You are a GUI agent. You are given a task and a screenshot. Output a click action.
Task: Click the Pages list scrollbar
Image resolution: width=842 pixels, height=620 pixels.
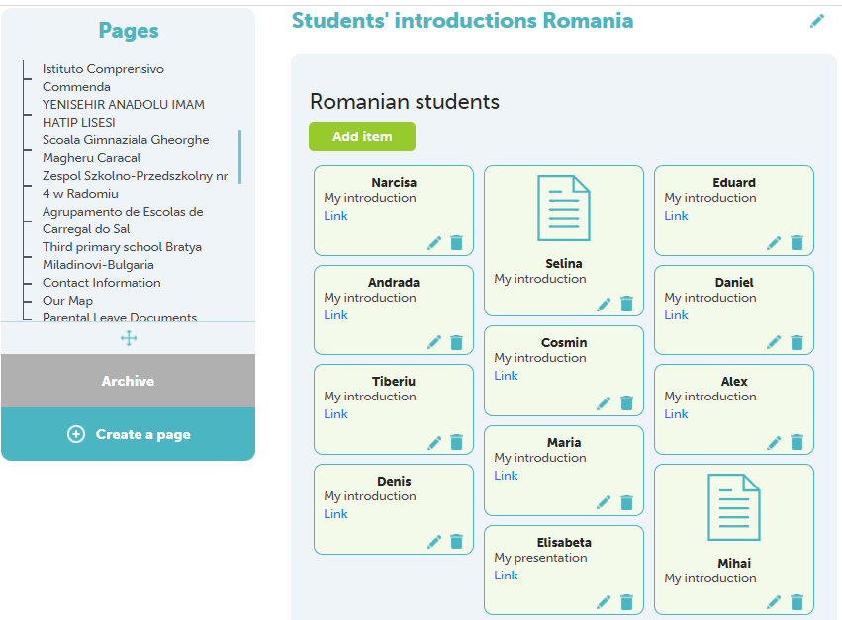click(x=239, y=156)
